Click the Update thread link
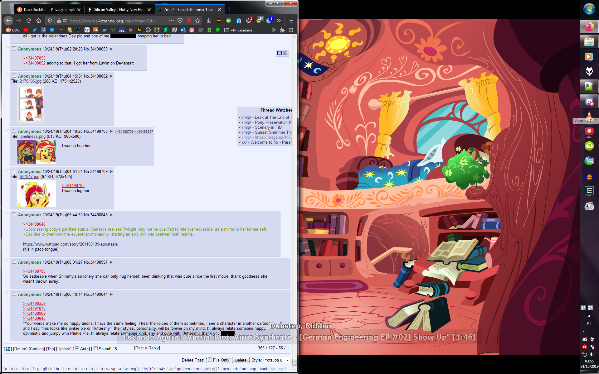This screenshot has width=599, height=374. pos(64,349)
